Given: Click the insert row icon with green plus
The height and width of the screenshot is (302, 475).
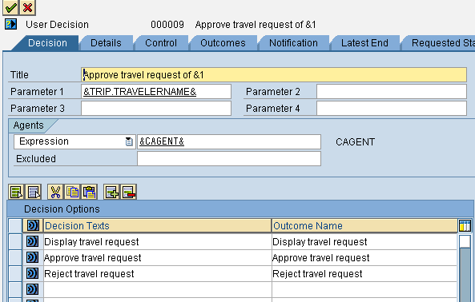Looking at the screenshot, I should pyautogui.click(x=112, y=192).
